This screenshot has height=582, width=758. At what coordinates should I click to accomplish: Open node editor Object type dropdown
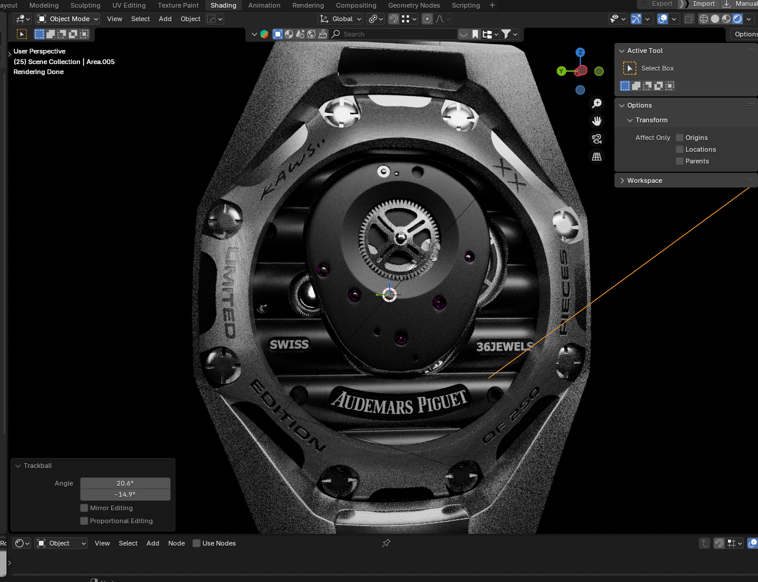tap(61, 543)
